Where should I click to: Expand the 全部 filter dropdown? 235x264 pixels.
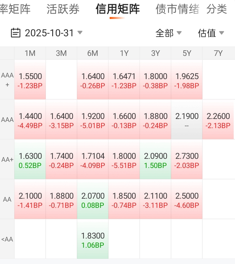point(168,33)
